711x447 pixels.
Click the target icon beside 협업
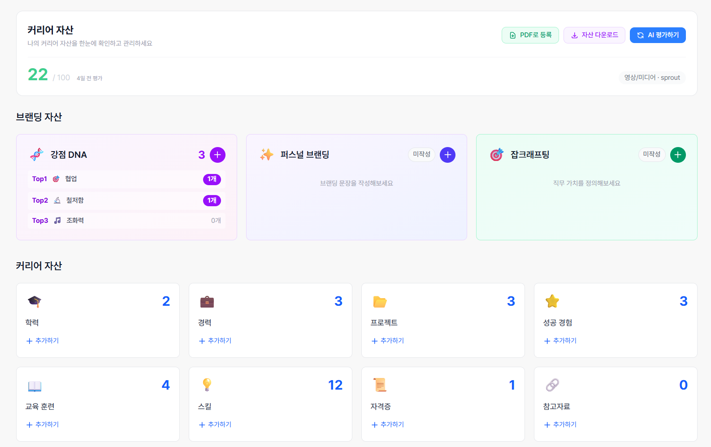[x=56, y=179]
